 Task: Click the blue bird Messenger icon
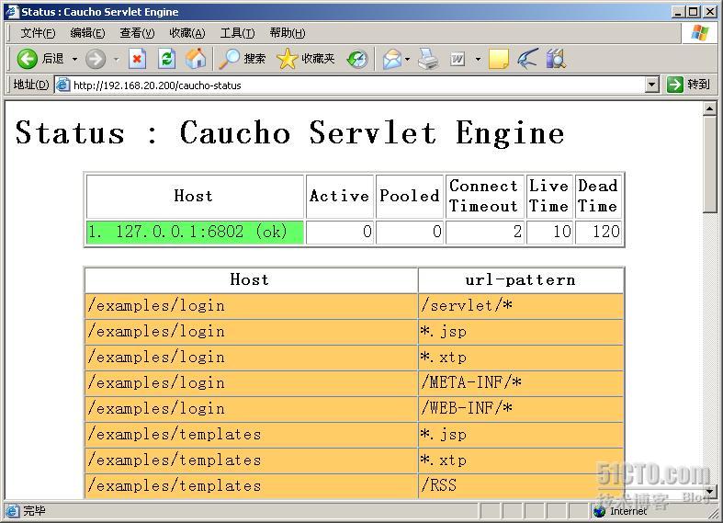(x=527, y=59)
